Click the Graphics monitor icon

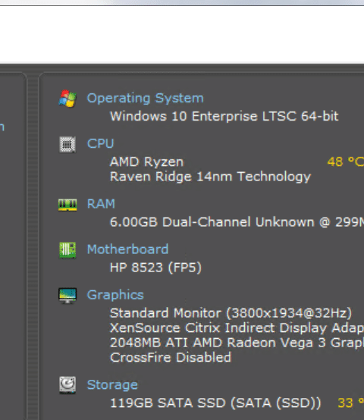click(67, 296)
